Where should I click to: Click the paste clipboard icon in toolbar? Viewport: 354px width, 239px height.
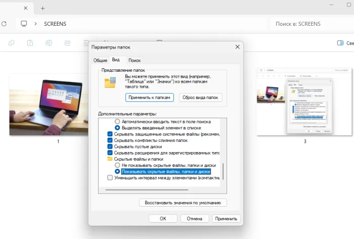[30, 43]
